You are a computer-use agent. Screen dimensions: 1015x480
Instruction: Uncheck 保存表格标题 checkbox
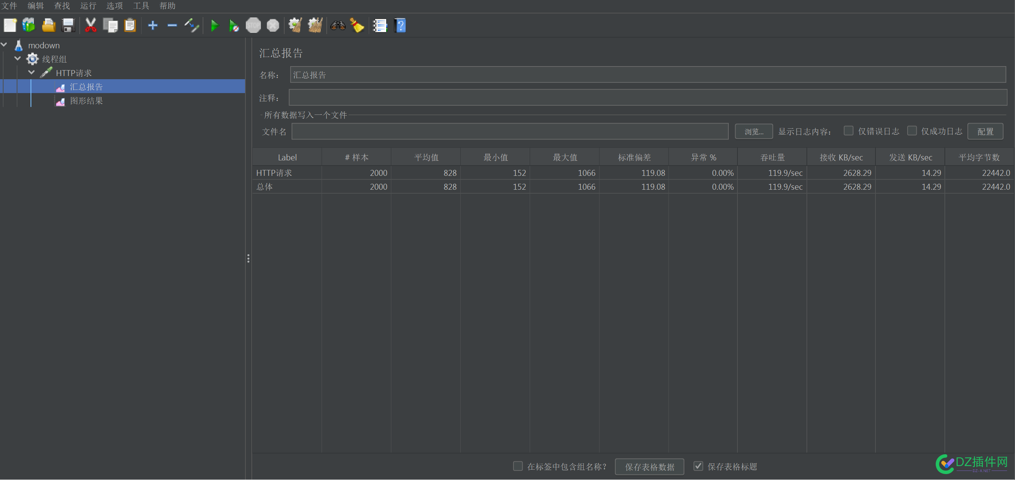click(698, 466)
